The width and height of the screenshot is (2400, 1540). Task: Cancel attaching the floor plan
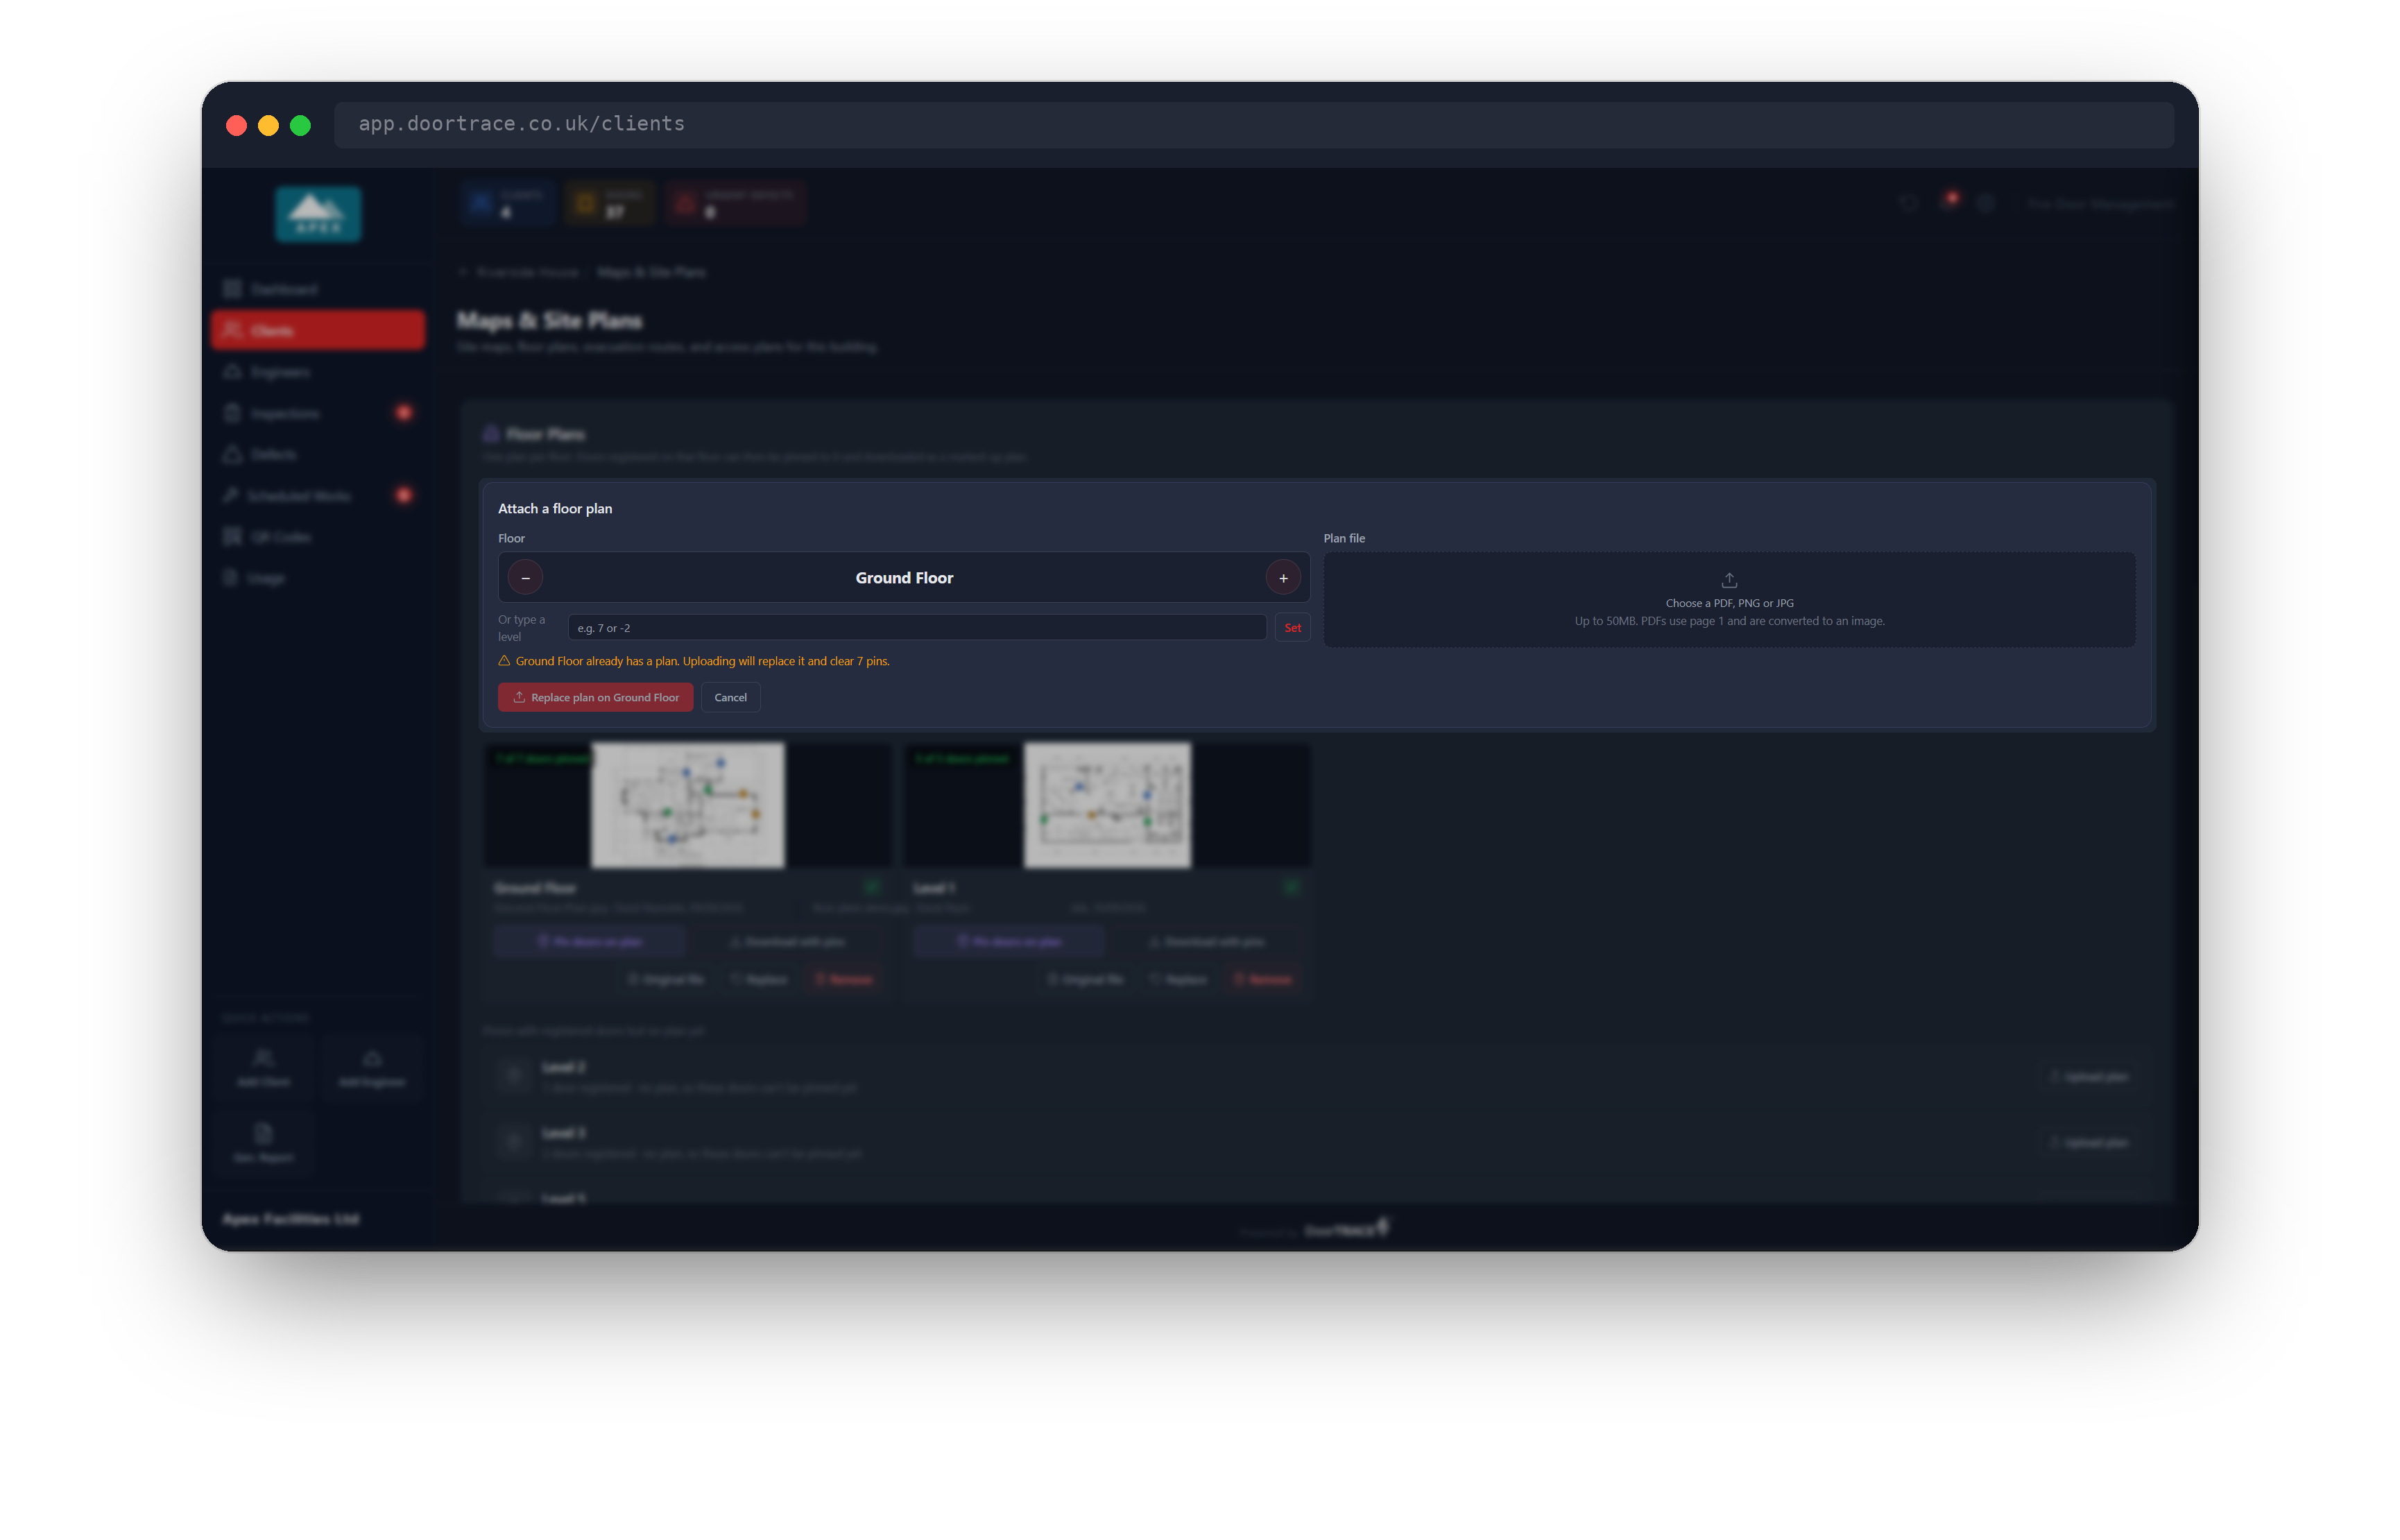[730, 697]
